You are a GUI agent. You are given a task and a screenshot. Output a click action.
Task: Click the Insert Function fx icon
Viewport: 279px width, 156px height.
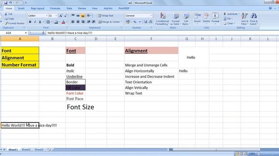(43, 33)
